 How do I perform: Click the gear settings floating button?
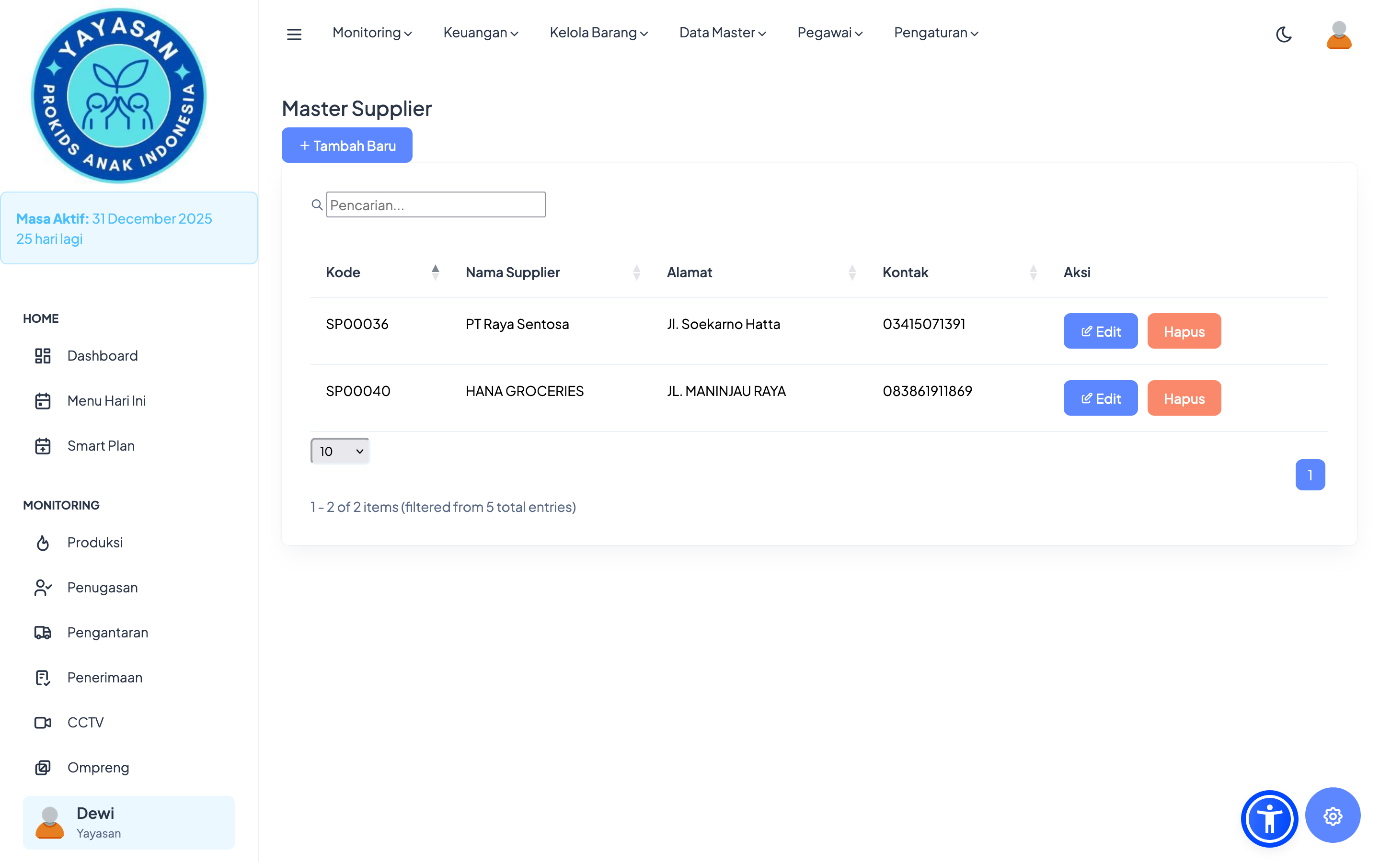click(1332, 816)
